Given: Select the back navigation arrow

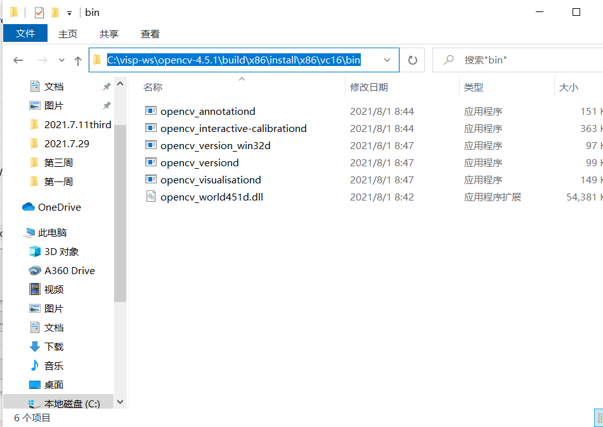Looking at the screenshot, I should [18, 60].
